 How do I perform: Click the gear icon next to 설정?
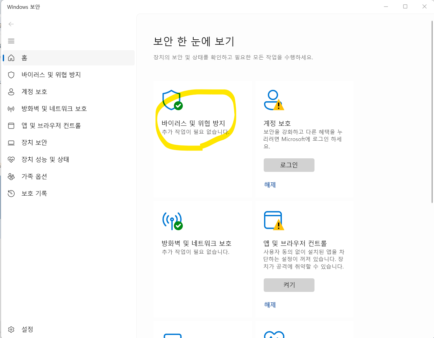[11, 330]
